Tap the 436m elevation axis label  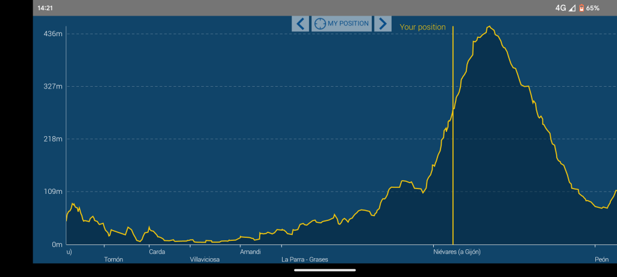52,34
